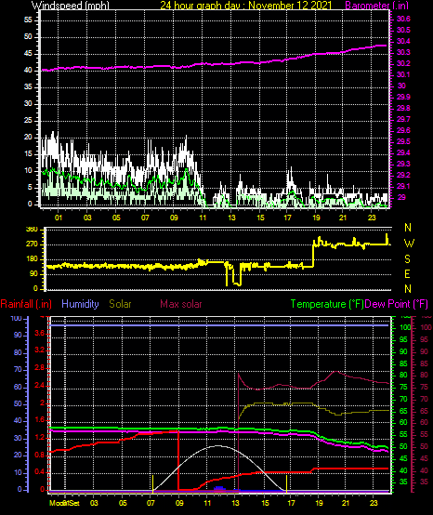Image resolution: width=433 pixels, height=515 pixels.
Task: Click the Windspeed (mph) axis label
Action: point(70,6)
